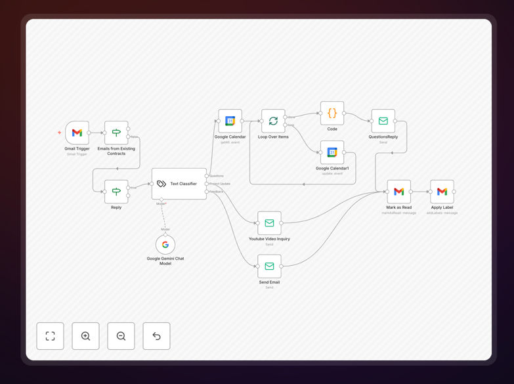Open the Text Classifier node
Screen dimensions: 514x384
(x=179, y=184)
